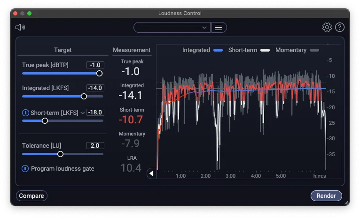Image resolution: width=360 pixels, height=218 pixels.
Task: Expand Short-term [LKFS] mode chevron
Action: [x=82, y=113]
